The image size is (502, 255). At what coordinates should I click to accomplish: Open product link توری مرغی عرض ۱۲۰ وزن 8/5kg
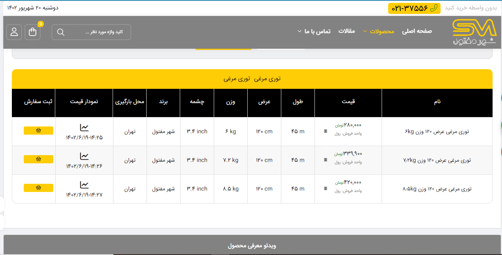tap(437, 189)
